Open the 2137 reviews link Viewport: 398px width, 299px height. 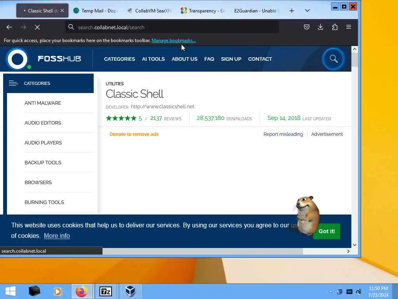pyautogui.click(x=166, y=118)
